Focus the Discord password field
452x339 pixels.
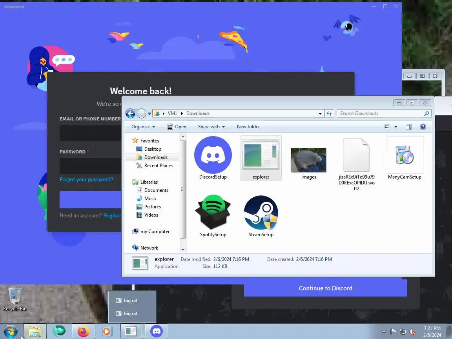[x=91, y=166]
